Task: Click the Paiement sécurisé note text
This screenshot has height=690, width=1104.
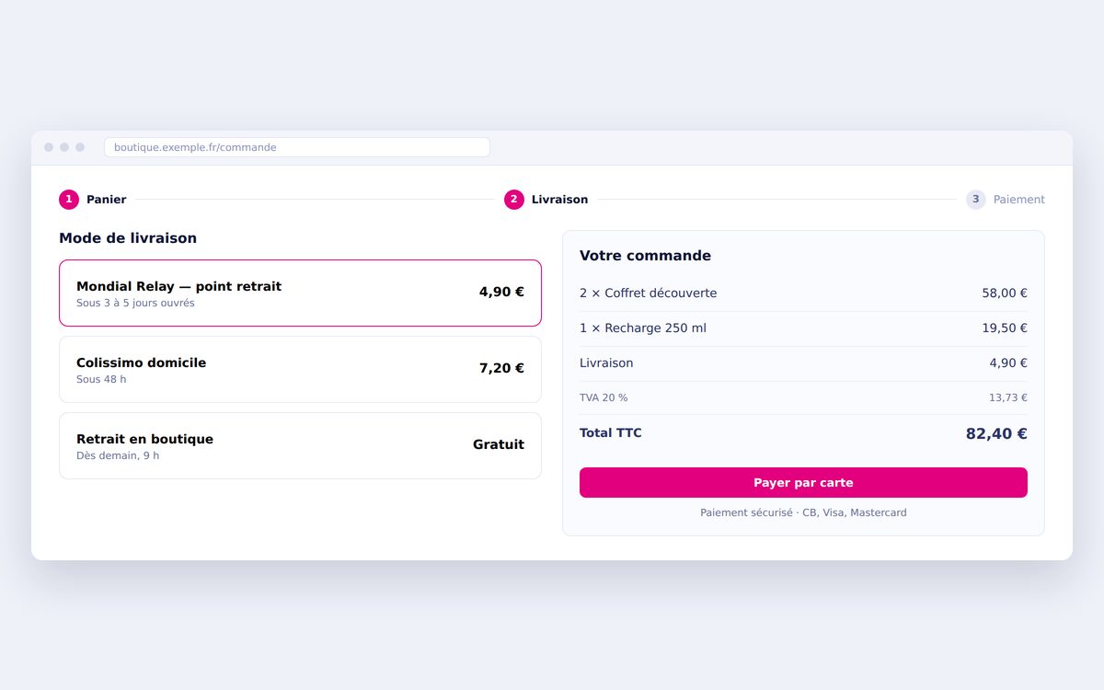Action: tap(803, 513)
